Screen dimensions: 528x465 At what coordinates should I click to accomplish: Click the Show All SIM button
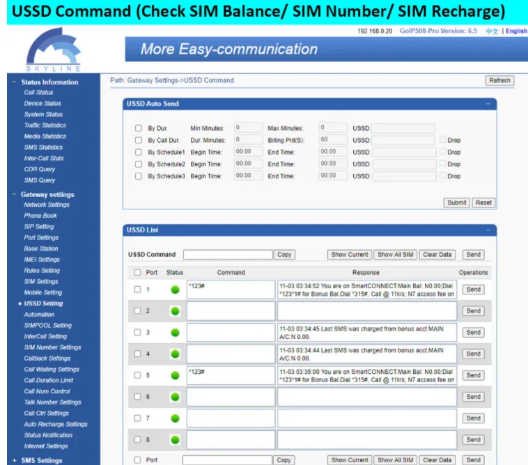[395, 255]
